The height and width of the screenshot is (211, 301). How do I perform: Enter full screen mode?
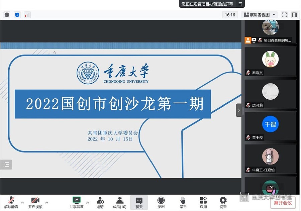tap(284, 15)
